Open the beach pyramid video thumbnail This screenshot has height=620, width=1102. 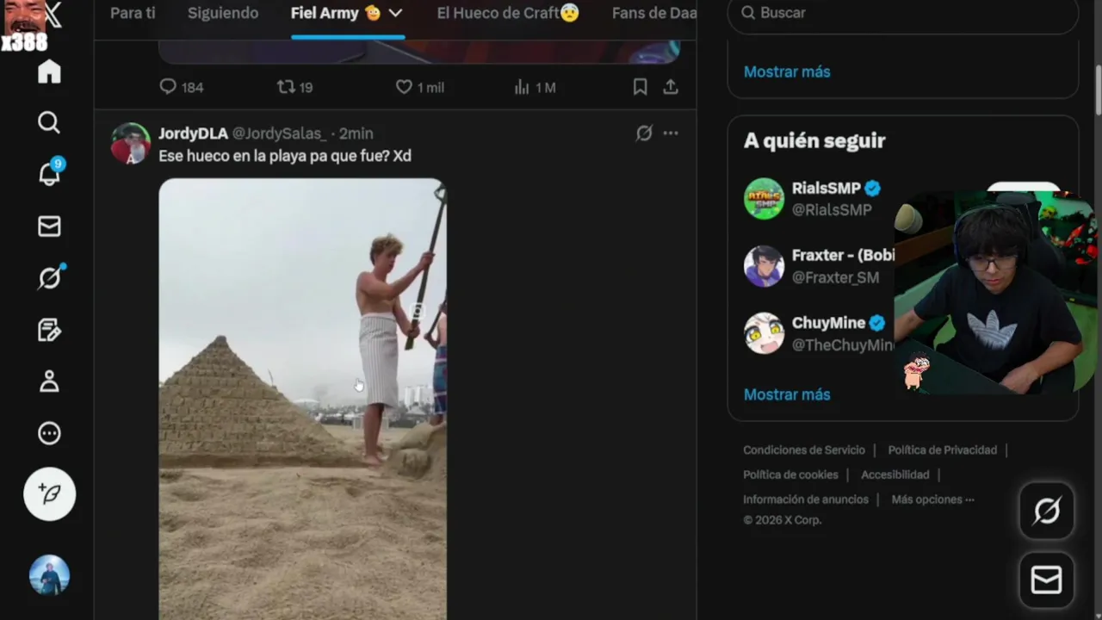(x=302, y=399)
